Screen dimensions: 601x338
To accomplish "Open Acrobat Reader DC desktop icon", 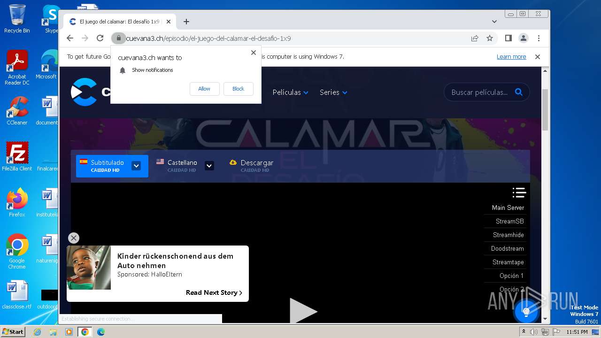I will (17, 68).
